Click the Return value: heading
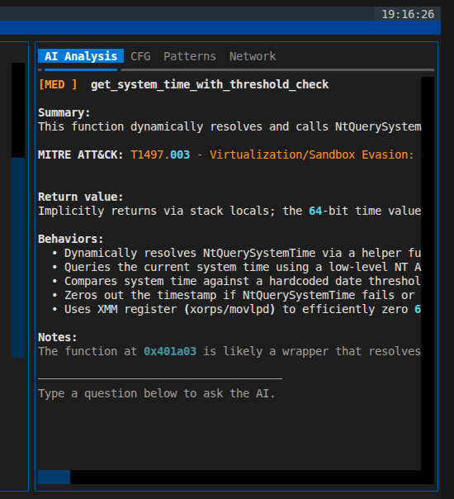This screenshot has height=499, width=454. (x=81, y=197)
